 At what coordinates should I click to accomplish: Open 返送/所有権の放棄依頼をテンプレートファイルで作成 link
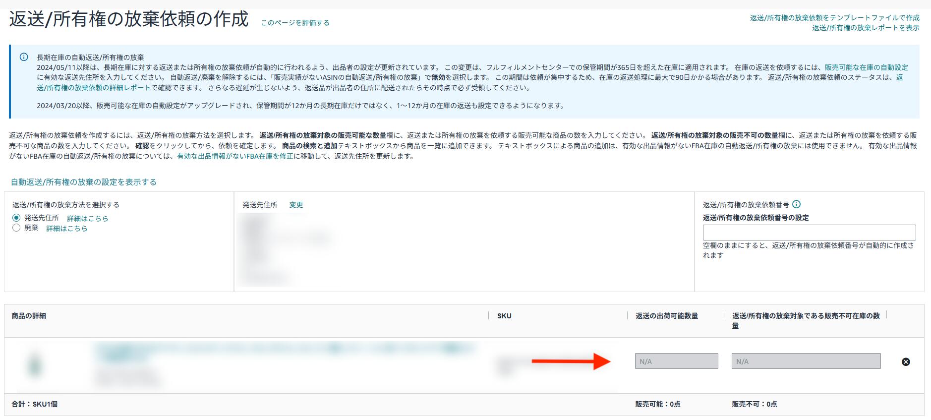coord(834,18)
